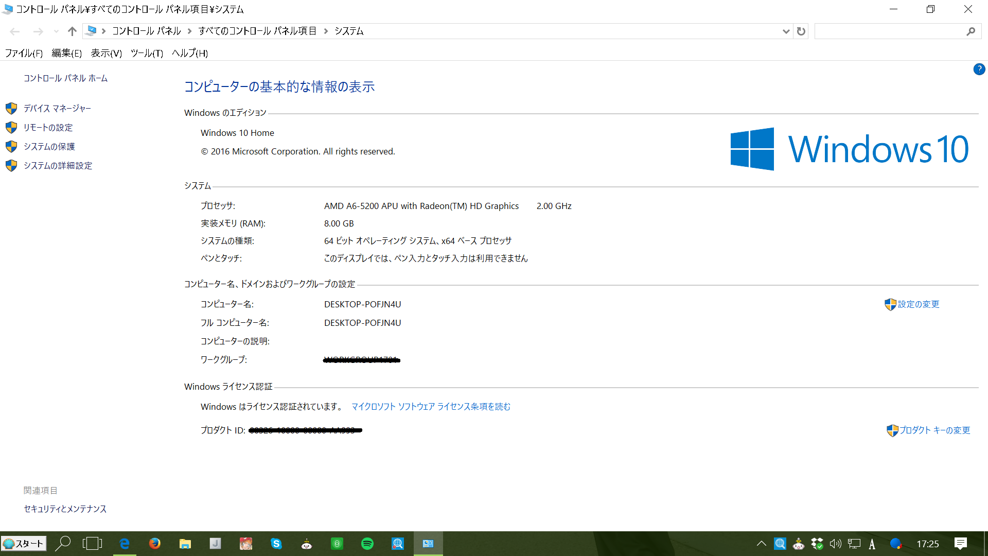Open the ツール(T) menu
This screenshot has width=988, height=556.
[147, 53]
